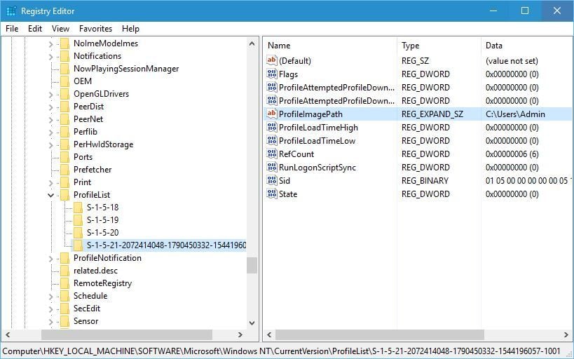Screen dimensions: 574x359
Task: Click tree pane scroll right arrow
Action: tap(240, 335)
